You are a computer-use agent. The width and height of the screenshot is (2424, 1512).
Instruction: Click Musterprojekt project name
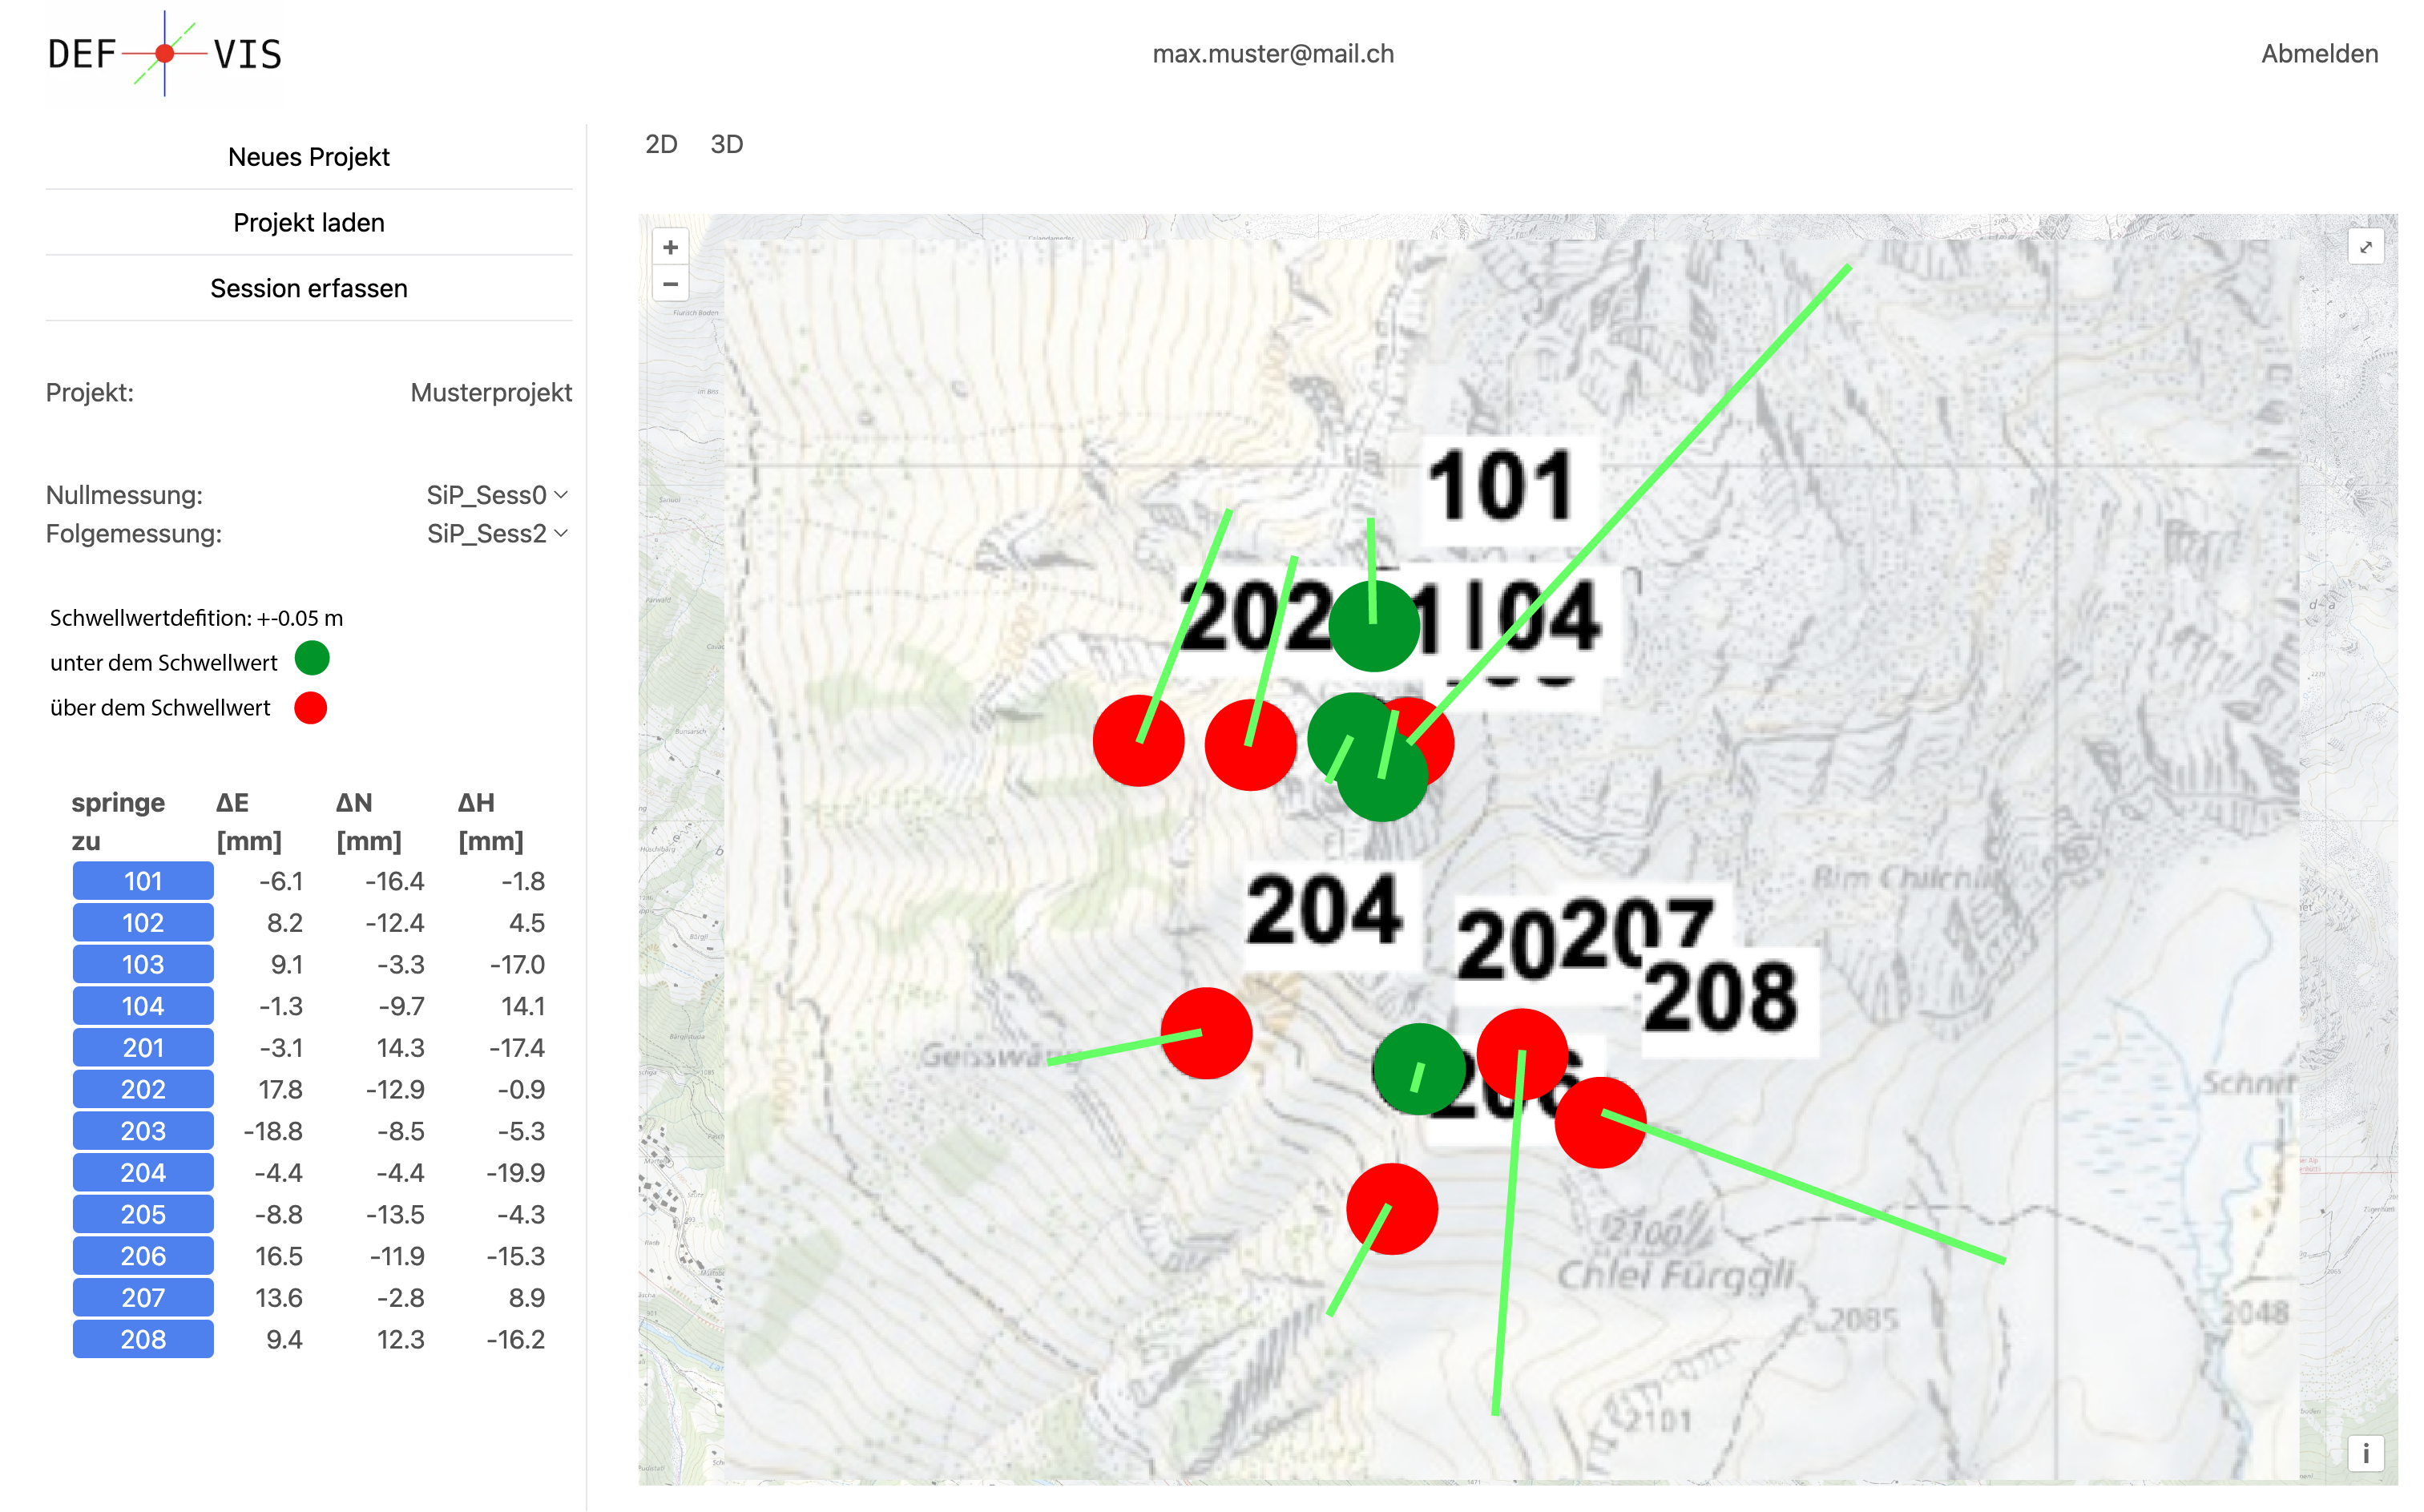point(491,393)
